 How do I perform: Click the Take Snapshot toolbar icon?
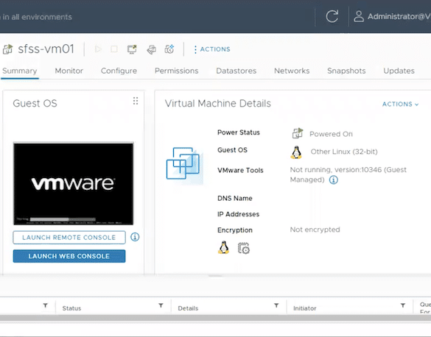coord(169,49)
